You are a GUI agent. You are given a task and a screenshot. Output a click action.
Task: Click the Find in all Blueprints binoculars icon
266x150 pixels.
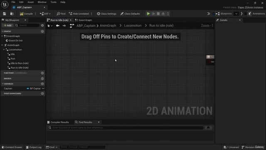[208, 128]
